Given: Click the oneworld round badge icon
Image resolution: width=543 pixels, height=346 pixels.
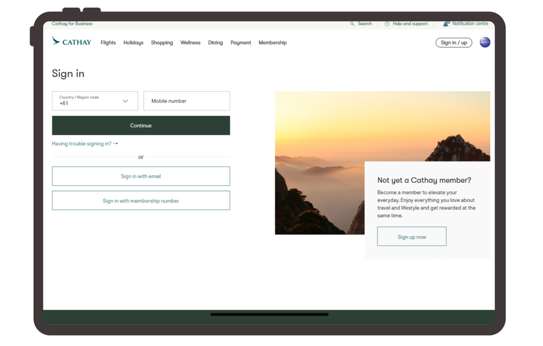Looking at the screenshot, I should tap(485, 42).
